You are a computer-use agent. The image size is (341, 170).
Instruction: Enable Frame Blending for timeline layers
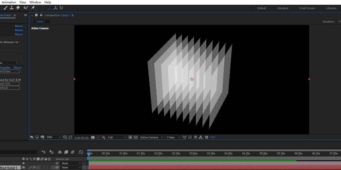point(66,152)
